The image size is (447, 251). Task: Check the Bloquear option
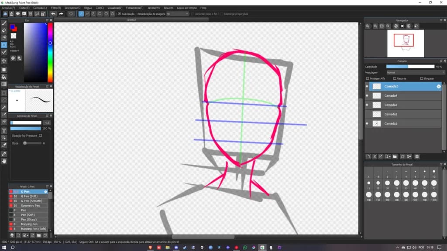422,78
